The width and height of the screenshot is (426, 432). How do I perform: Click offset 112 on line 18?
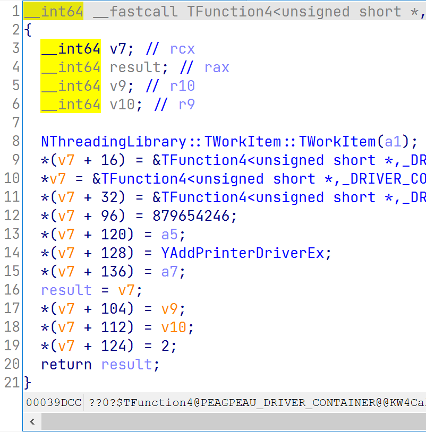114,327
